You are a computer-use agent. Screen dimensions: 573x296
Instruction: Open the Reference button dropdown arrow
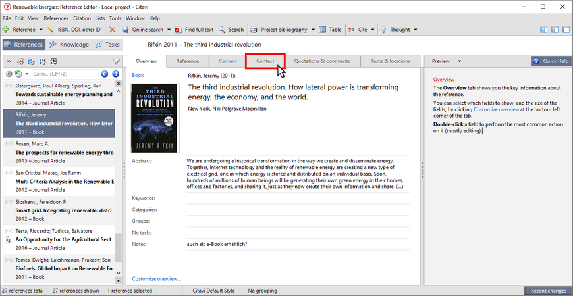41,30
